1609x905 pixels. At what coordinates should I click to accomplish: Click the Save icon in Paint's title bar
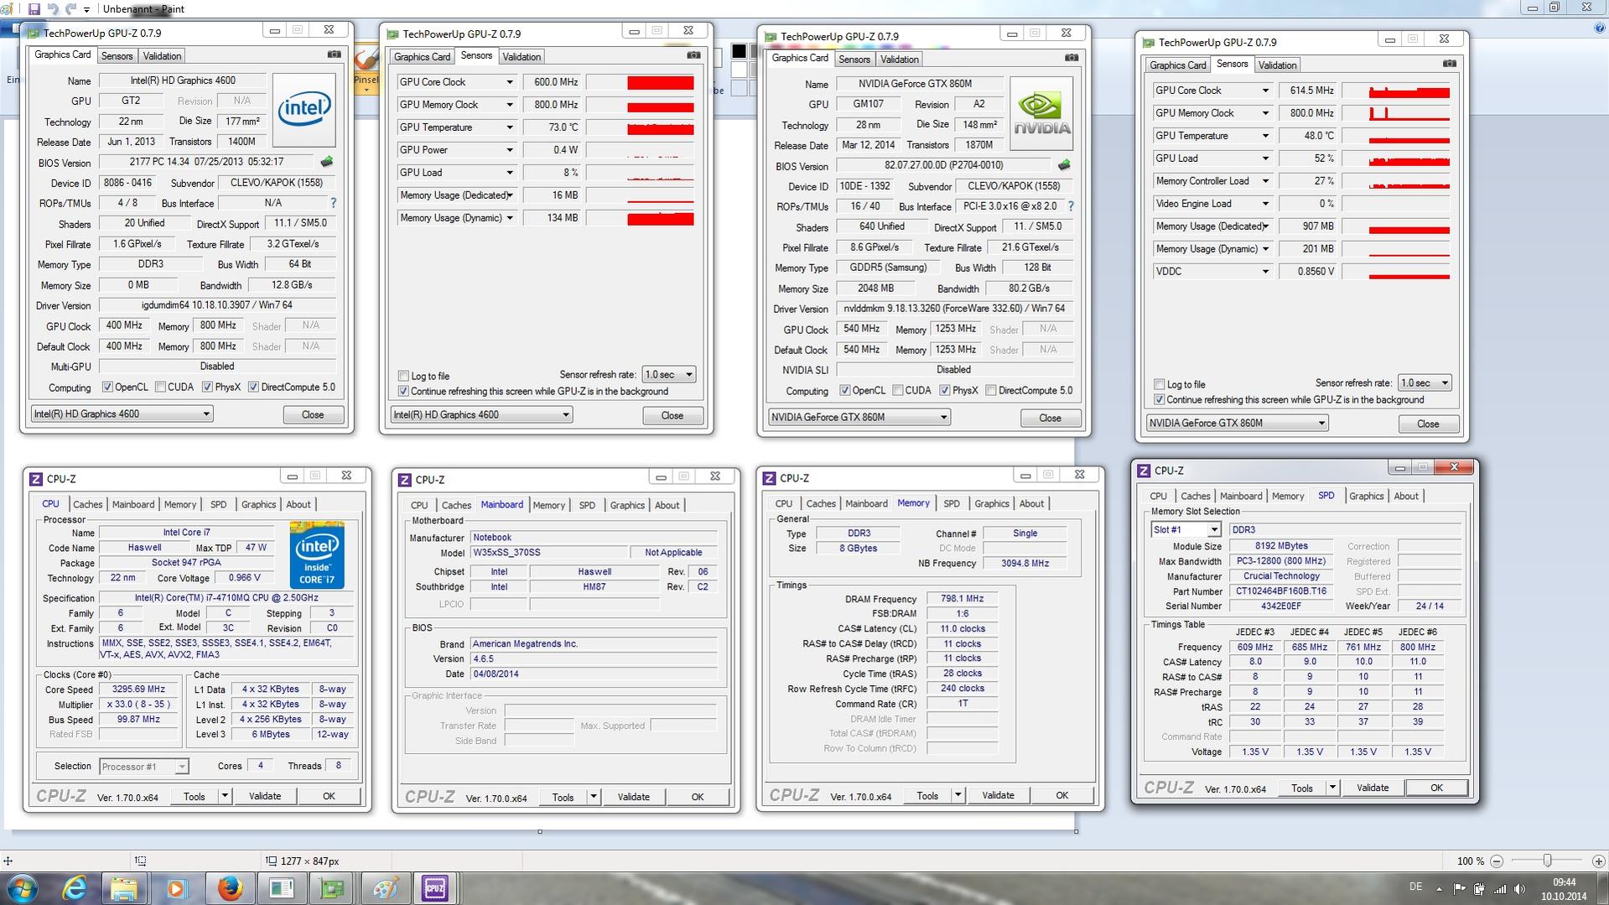coord(34,8)
